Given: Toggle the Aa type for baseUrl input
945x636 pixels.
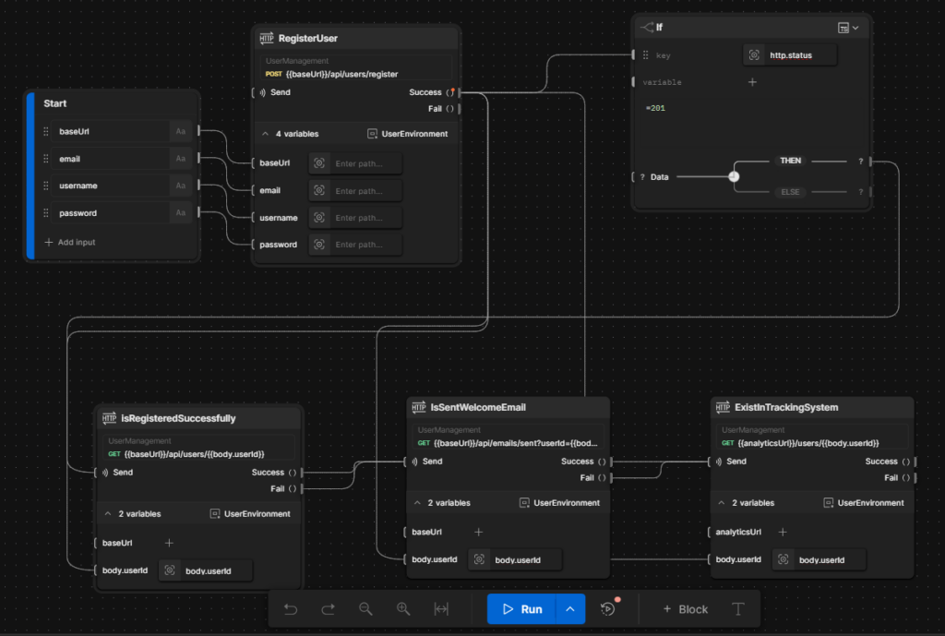Looking at the screenshot, I should (x=181, y=132).
